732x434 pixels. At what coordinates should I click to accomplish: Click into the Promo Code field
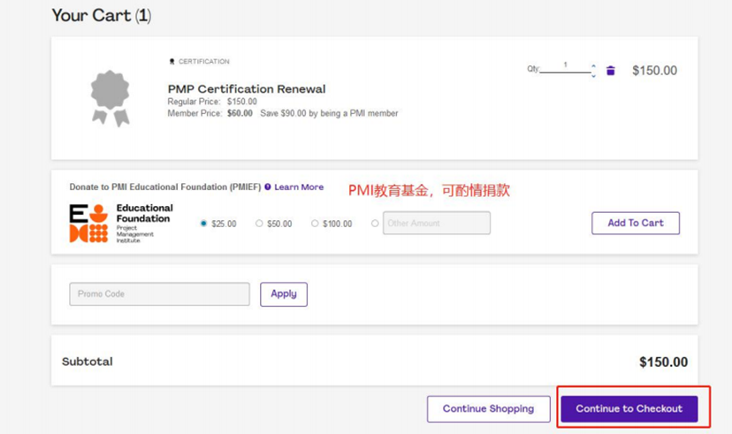(159, 294)
